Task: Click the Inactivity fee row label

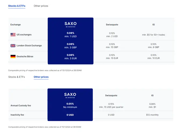Action: pos(17,115)
